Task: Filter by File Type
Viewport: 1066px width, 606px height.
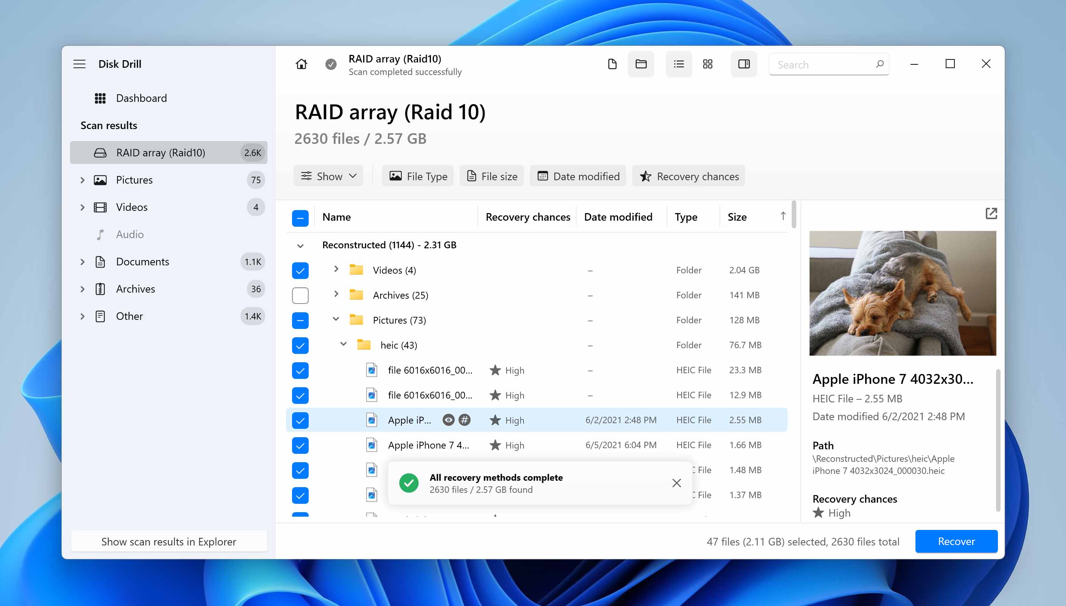Action: (418, 176)
